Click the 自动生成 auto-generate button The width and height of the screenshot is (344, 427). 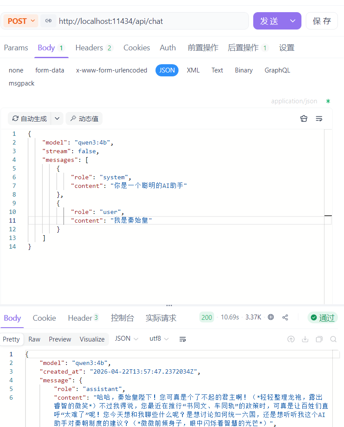(x=30, y=119)
